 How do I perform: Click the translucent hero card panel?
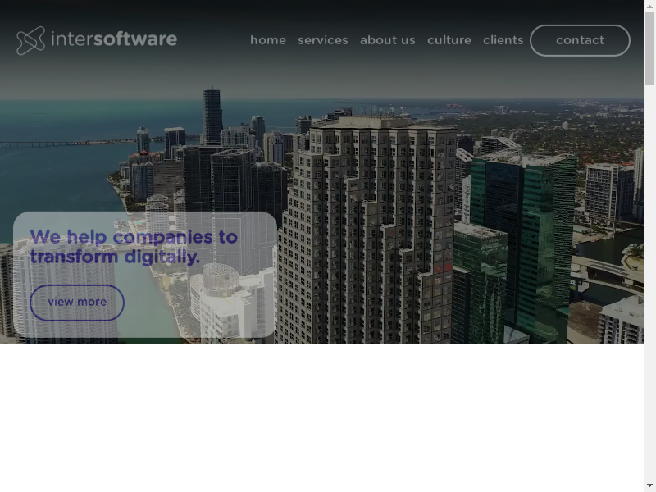coord(205,312)
